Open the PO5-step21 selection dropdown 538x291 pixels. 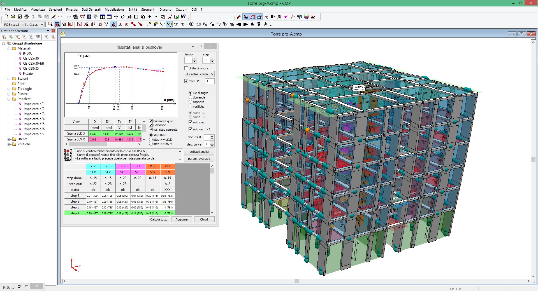[x=42, y=25]
